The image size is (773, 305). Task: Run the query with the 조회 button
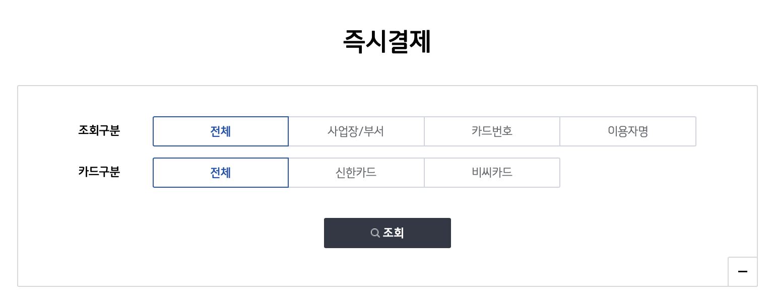pos(388,233)
